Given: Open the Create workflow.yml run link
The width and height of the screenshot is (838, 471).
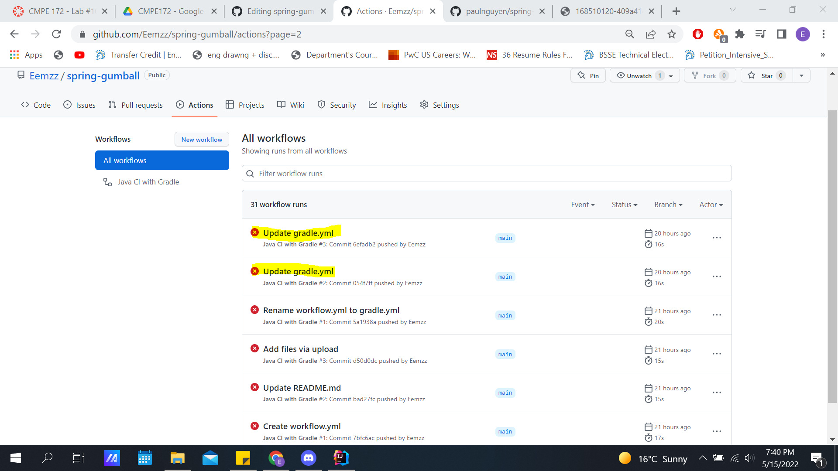Looking at the screenshot, I should 302,426.
